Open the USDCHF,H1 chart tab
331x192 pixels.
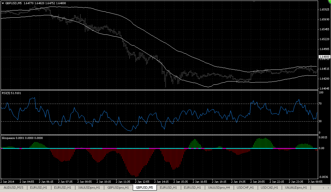coord(245,188)
